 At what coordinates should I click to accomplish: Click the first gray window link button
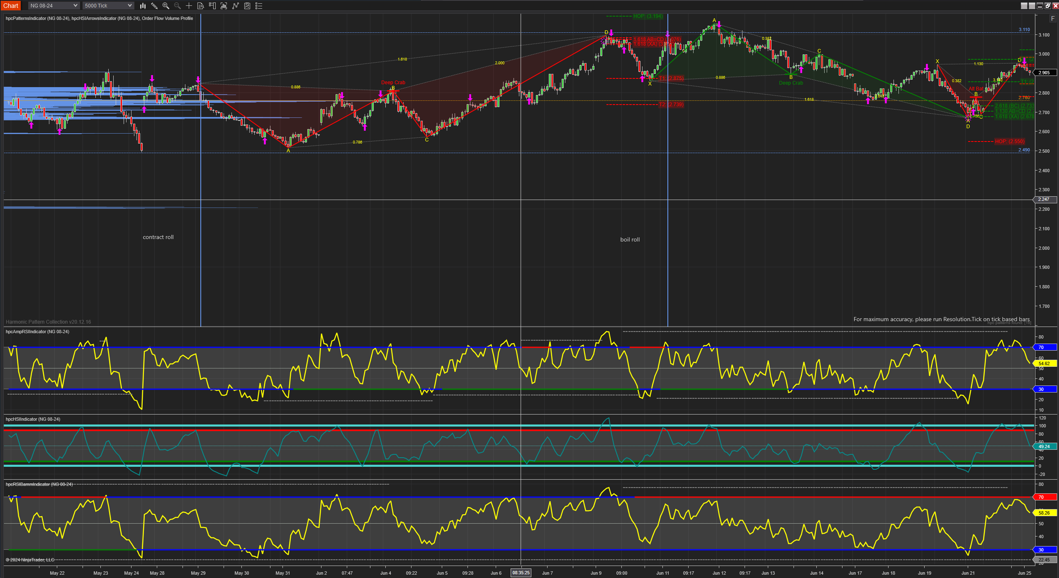coord(1024,6)
